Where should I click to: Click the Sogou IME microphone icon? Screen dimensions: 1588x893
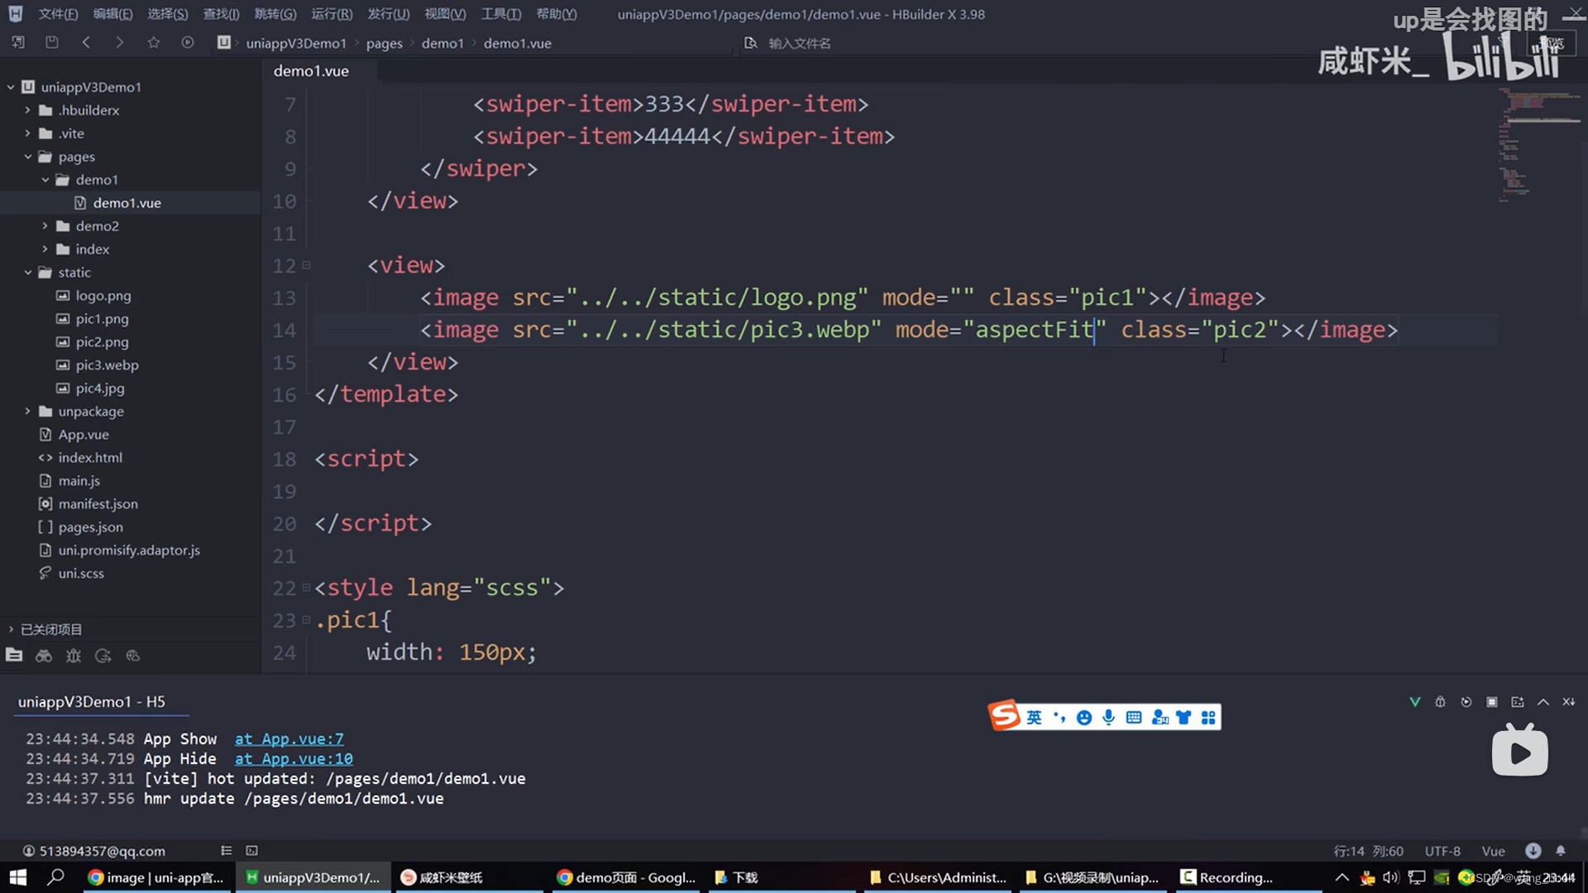pyautogui.click(x=1109, y=717)
